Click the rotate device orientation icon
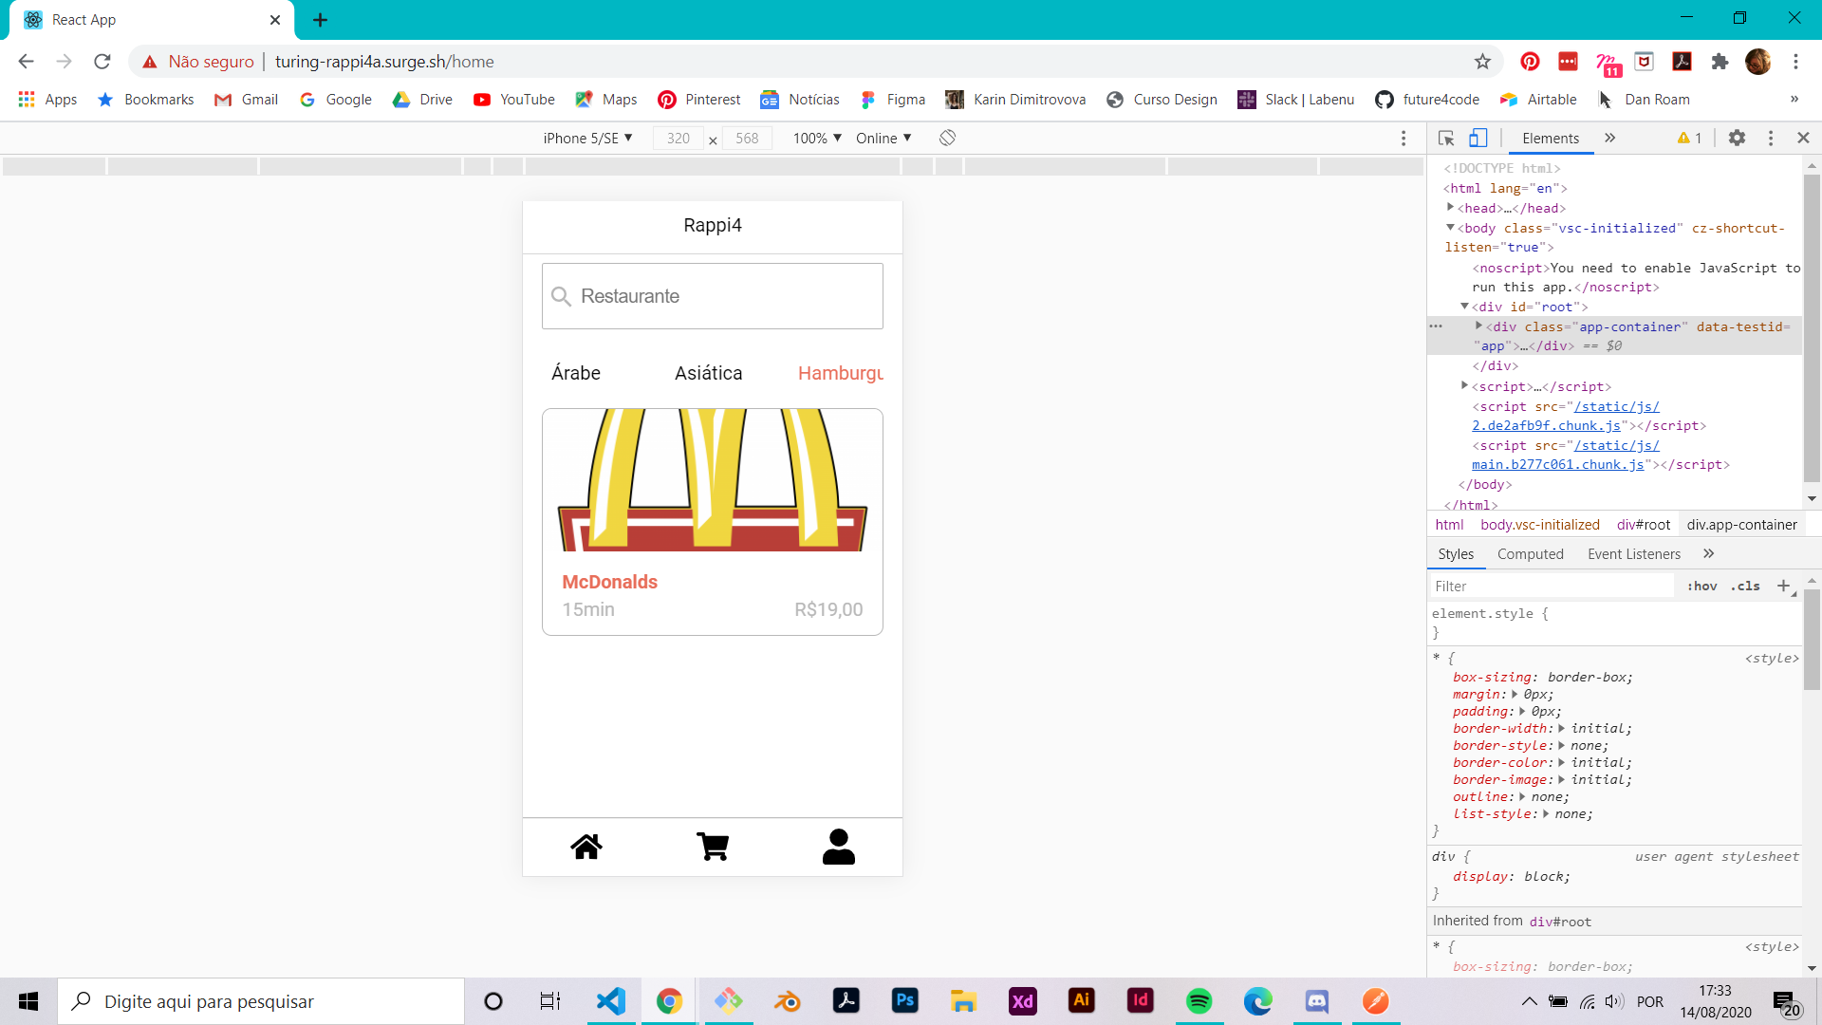 pyautogui.click(x=947, y=139)
